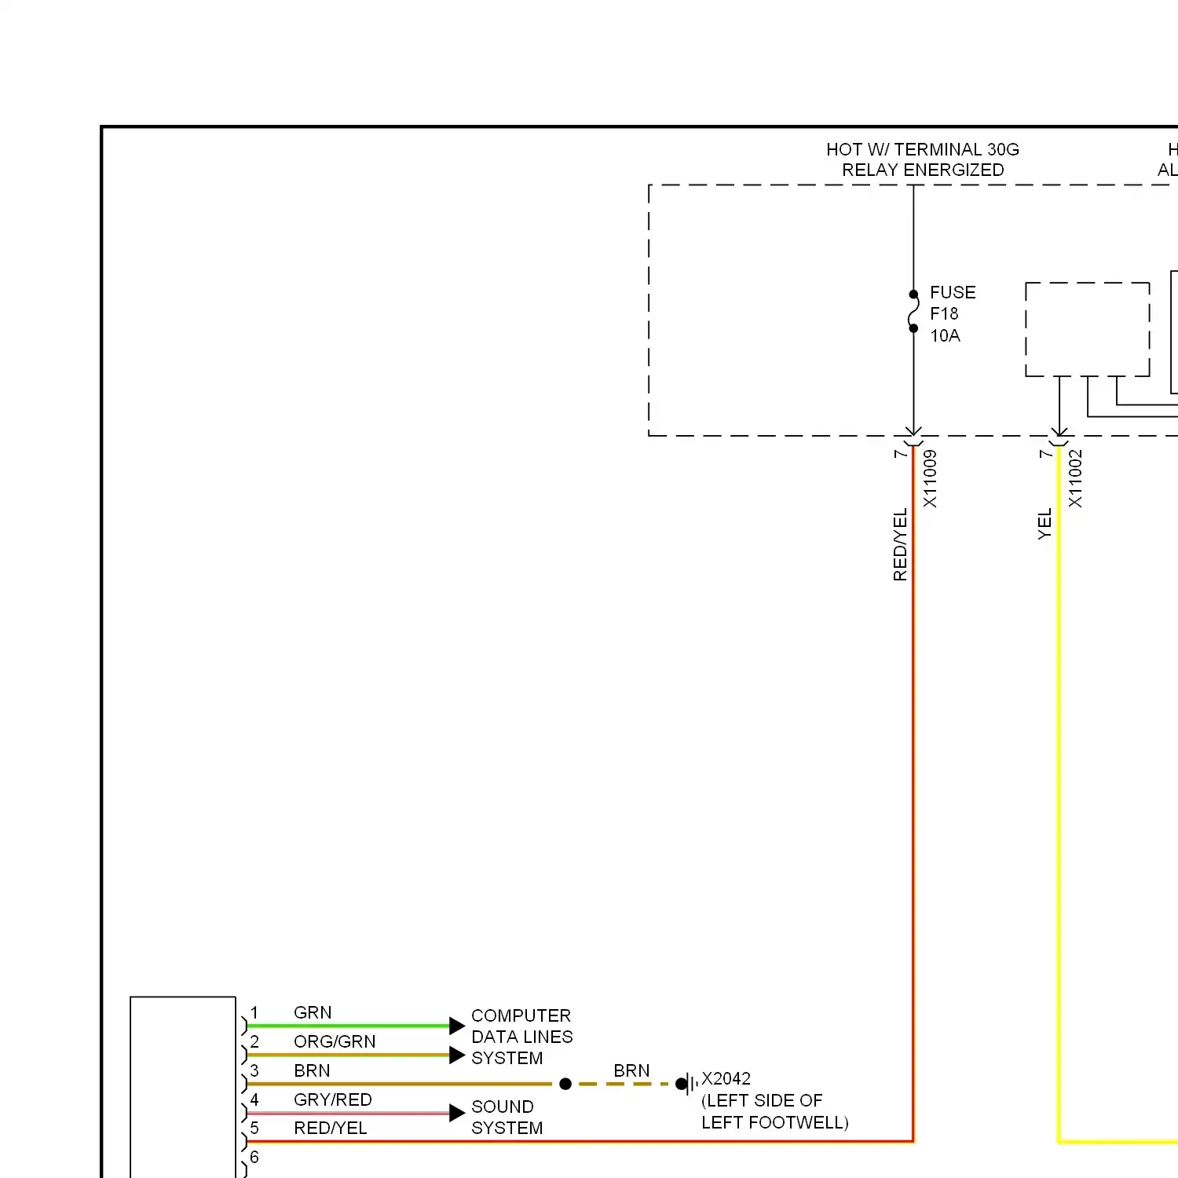1178x1178 pixels.
Task: Click the vertical 'RED/YEL' wire label
Action: (900, 544)
